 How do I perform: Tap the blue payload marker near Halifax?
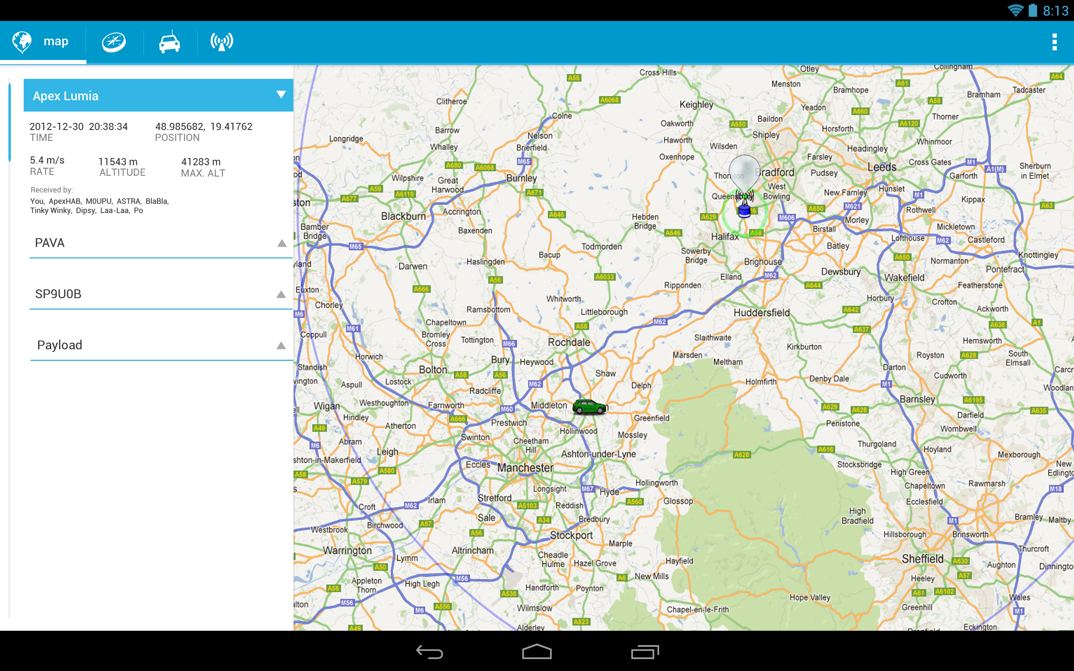tap(744, 211)
